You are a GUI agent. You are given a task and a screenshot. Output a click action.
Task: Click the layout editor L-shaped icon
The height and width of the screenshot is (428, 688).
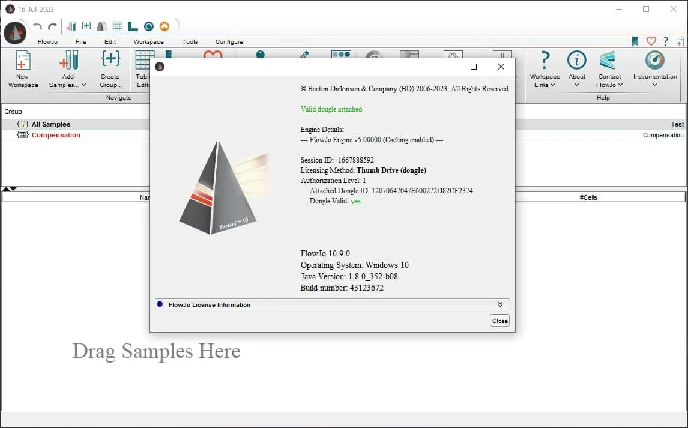click(x=133, y=26)
